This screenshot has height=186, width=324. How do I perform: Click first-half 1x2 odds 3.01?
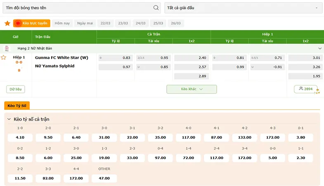(305, 58)
